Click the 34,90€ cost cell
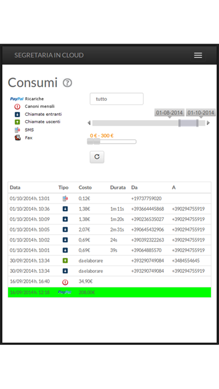Image resolution: width=219 pixels, height=389 pixels. pyautogui.click(x=85, y=281)
